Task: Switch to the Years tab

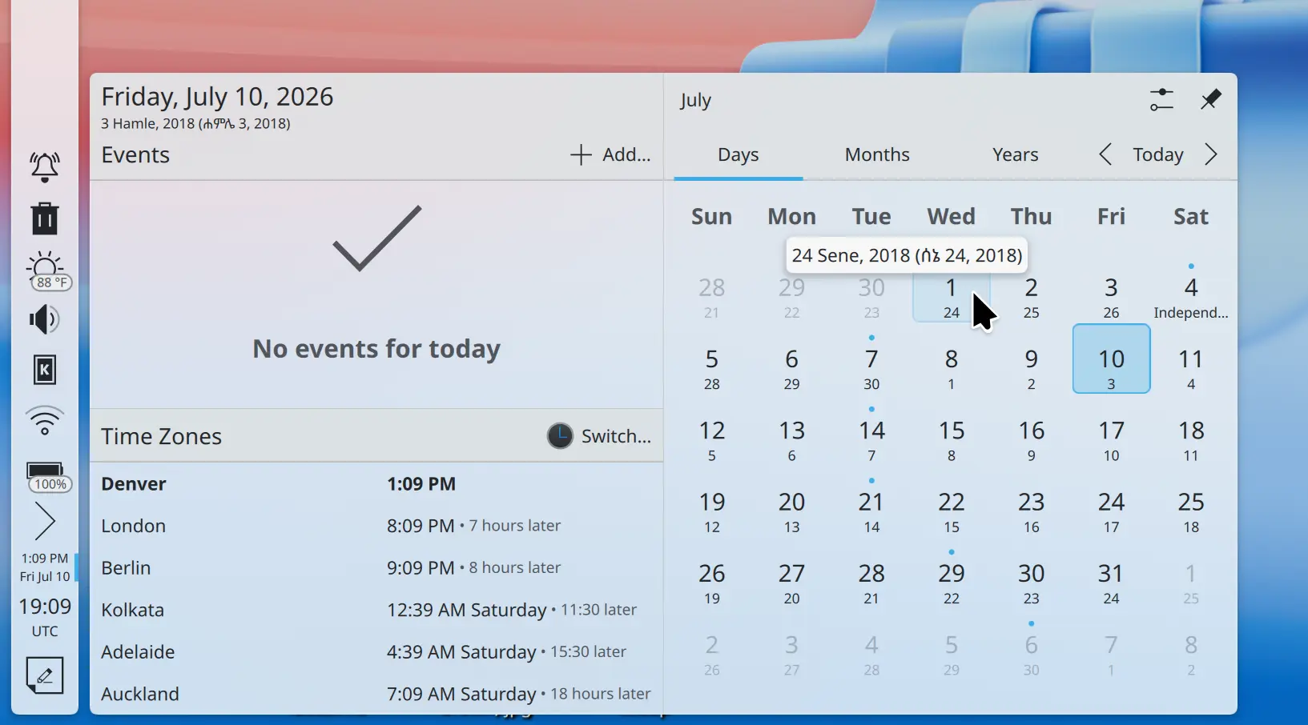Action: (x=1015, y=154)
